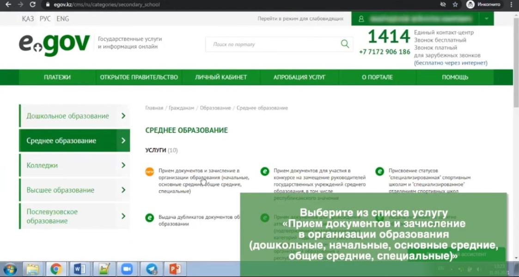Switch language to РУС

[45, 19]
